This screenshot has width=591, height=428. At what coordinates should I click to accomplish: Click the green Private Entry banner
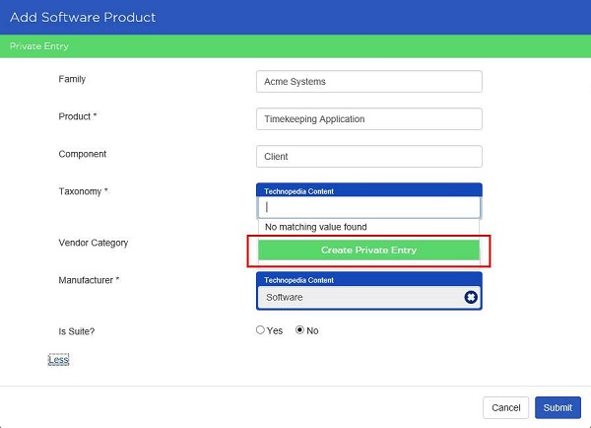(295, 46)
